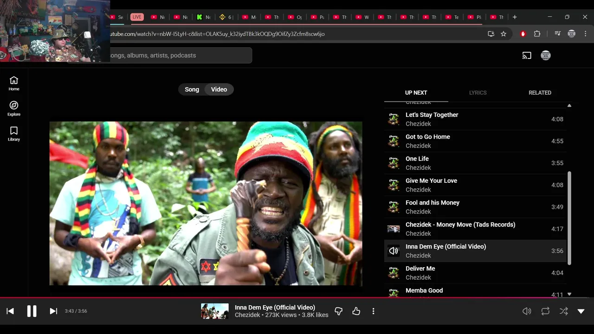Pause the current song
Viewport: 594px width, 334px height.
coord(32,311)
